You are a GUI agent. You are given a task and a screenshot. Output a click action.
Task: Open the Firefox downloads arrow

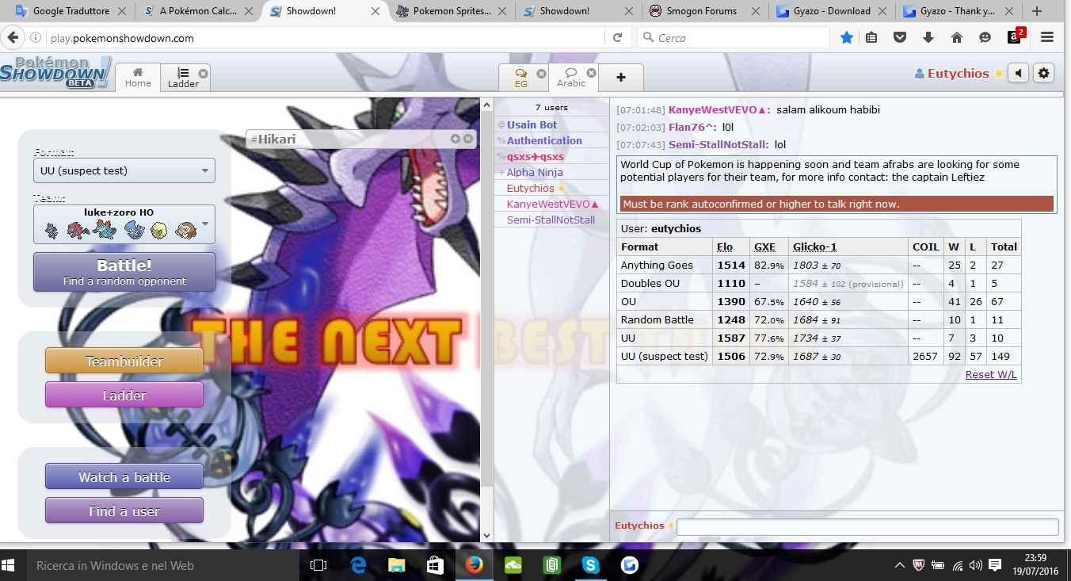[928, 37]
